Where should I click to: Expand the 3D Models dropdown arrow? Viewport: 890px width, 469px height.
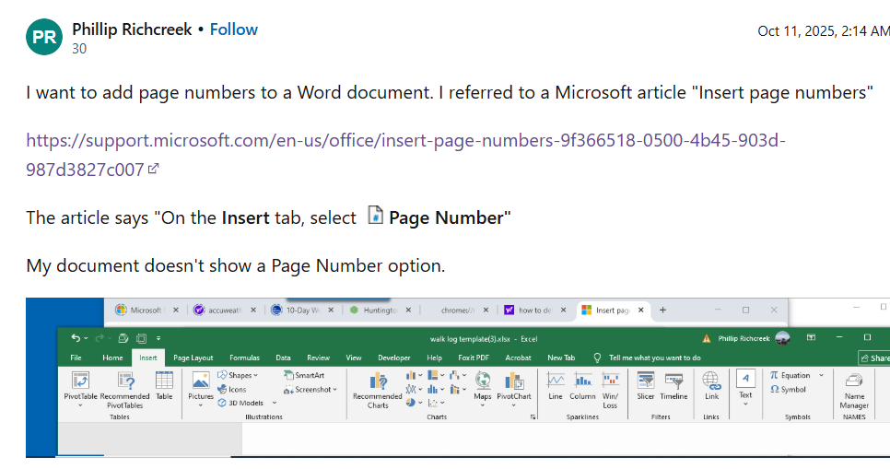click(x=275, y=404)
